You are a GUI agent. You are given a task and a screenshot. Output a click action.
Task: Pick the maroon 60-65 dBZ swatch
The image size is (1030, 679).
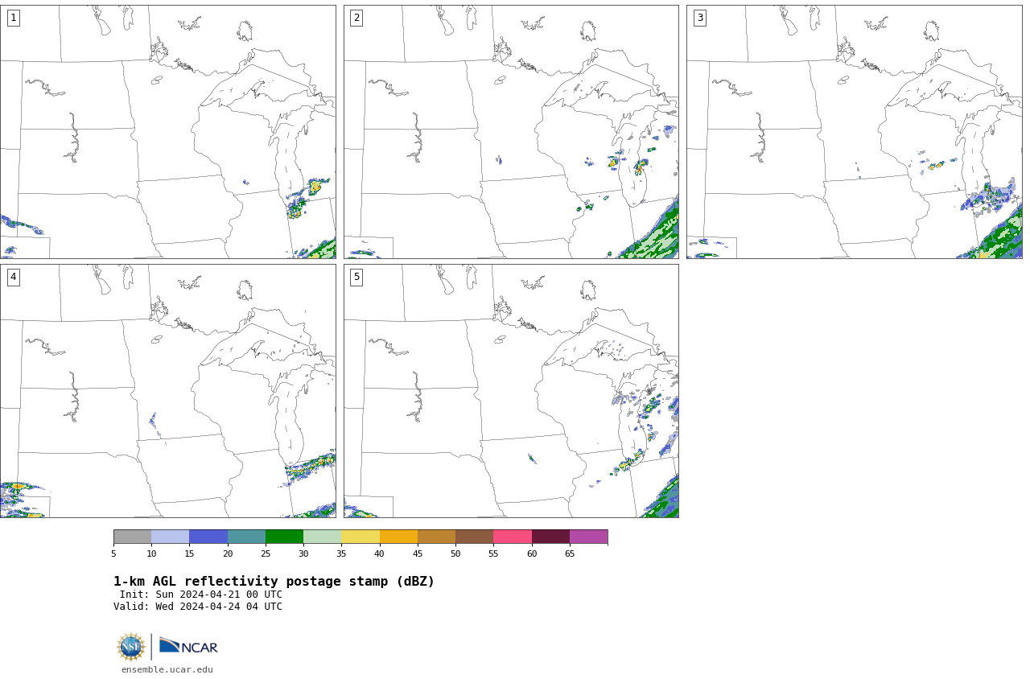coord(550,537)
